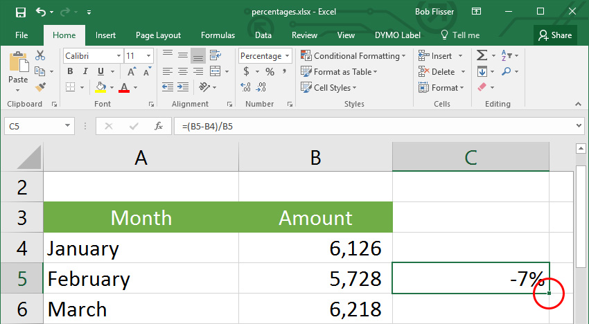Switch to the Formulas tab
The height and width of the screenshot is (324, 589).
[x=218, y=35]
